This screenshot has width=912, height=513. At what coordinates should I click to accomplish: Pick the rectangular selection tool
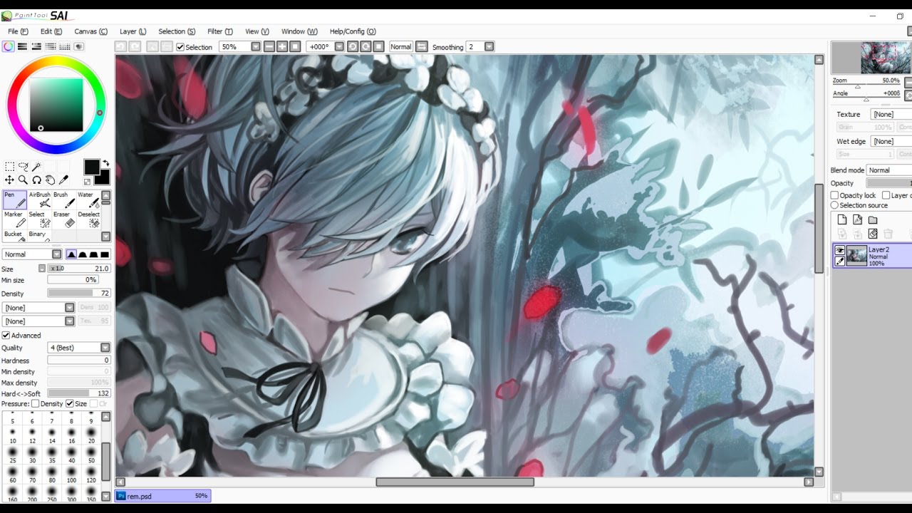coord(9,167)
